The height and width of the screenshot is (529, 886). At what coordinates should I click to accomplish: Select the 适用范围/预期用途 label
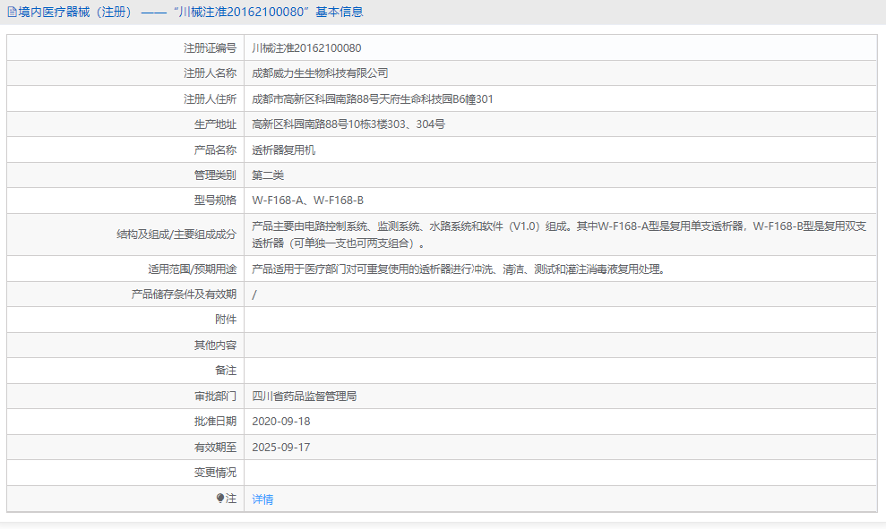pyautogui.click(x=192, y=269)
